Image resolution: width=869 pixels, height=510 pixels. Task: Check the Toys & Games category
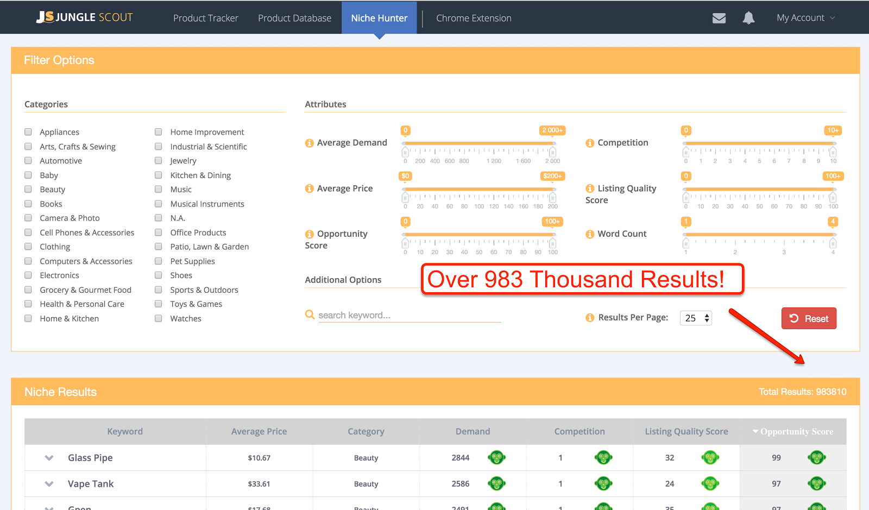(159, 304)
